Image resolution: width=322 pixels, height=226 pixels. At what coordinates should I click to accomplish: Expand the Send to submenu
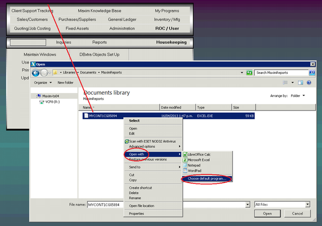pos(153,167)
